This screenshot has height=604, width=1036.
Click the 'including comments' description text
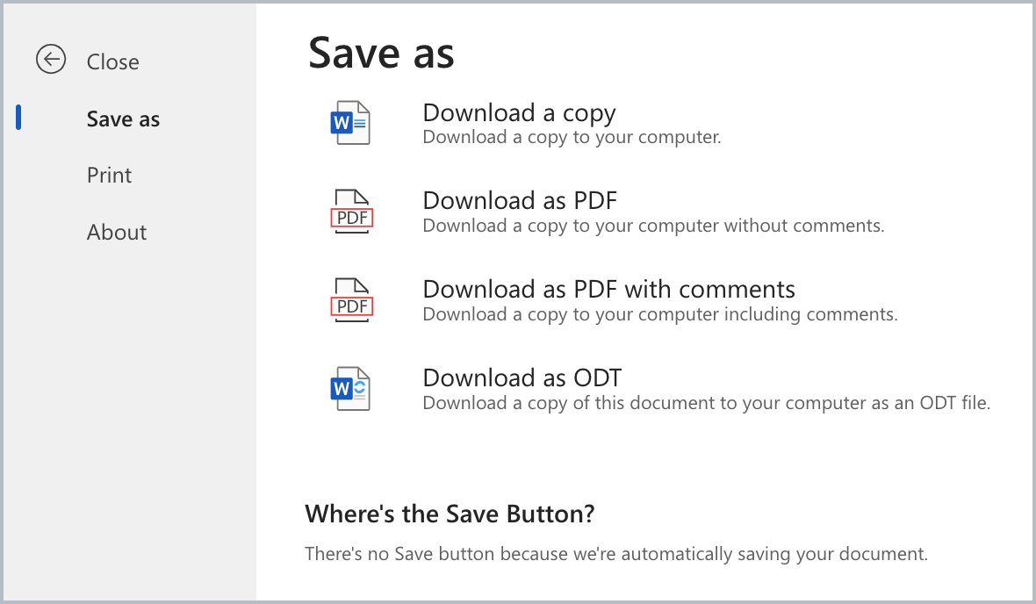tap(660, 314)
